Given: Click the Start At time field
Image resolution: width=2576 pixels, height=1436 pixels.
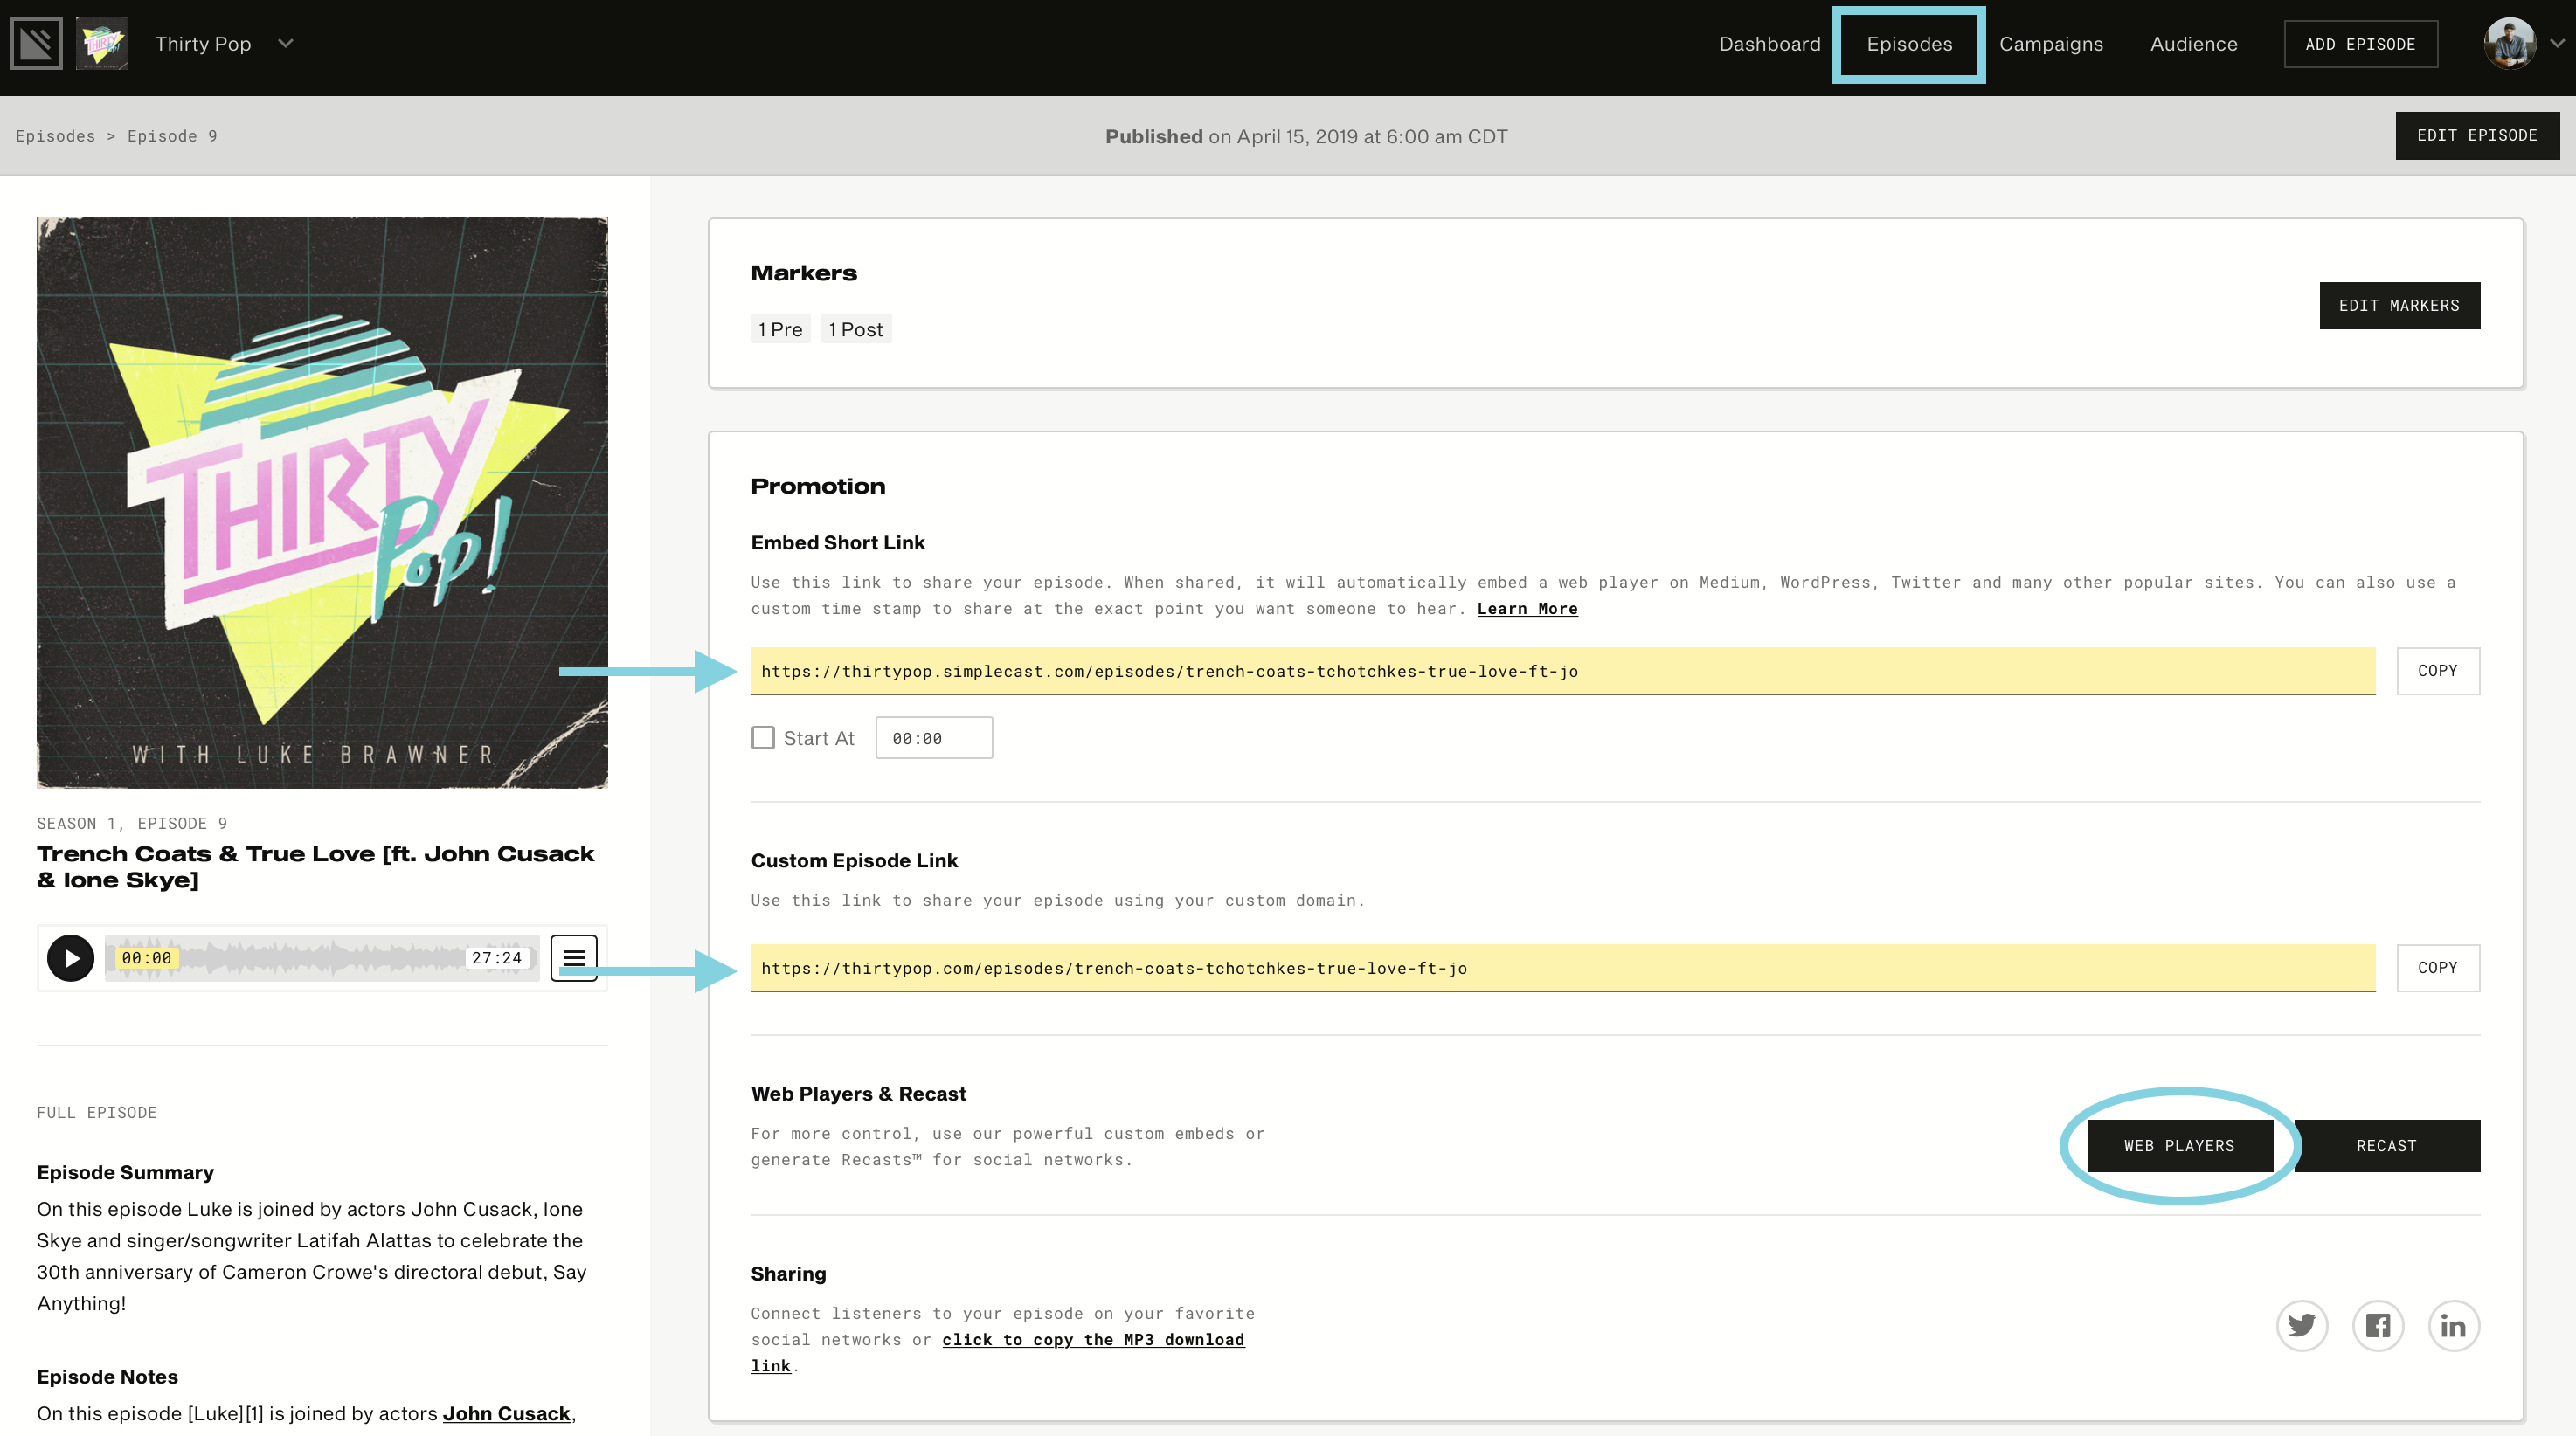Looking at the screenshot, I should [x=934, y=737].
